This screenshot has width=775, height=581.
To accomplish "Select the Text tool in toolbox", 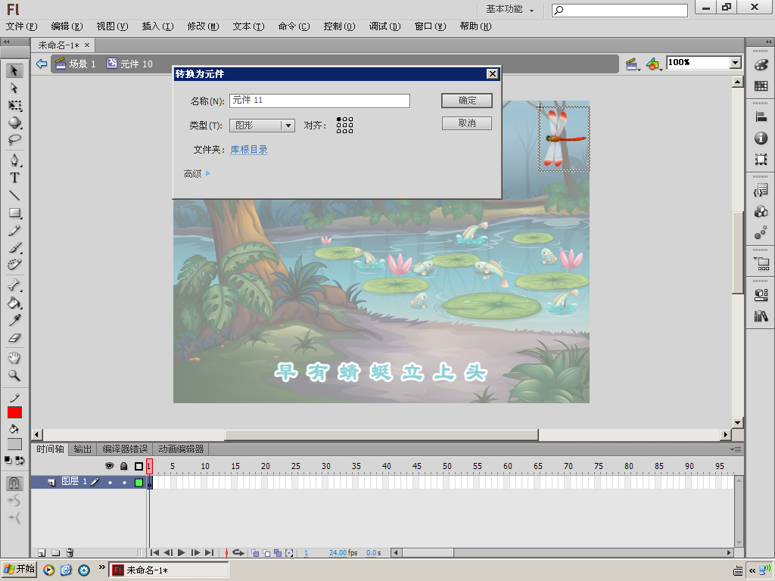I will pos(14,178).
